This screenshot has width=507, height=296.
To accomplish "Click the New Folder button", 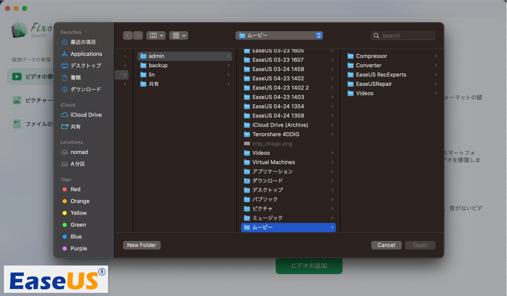I will point(142,245).
